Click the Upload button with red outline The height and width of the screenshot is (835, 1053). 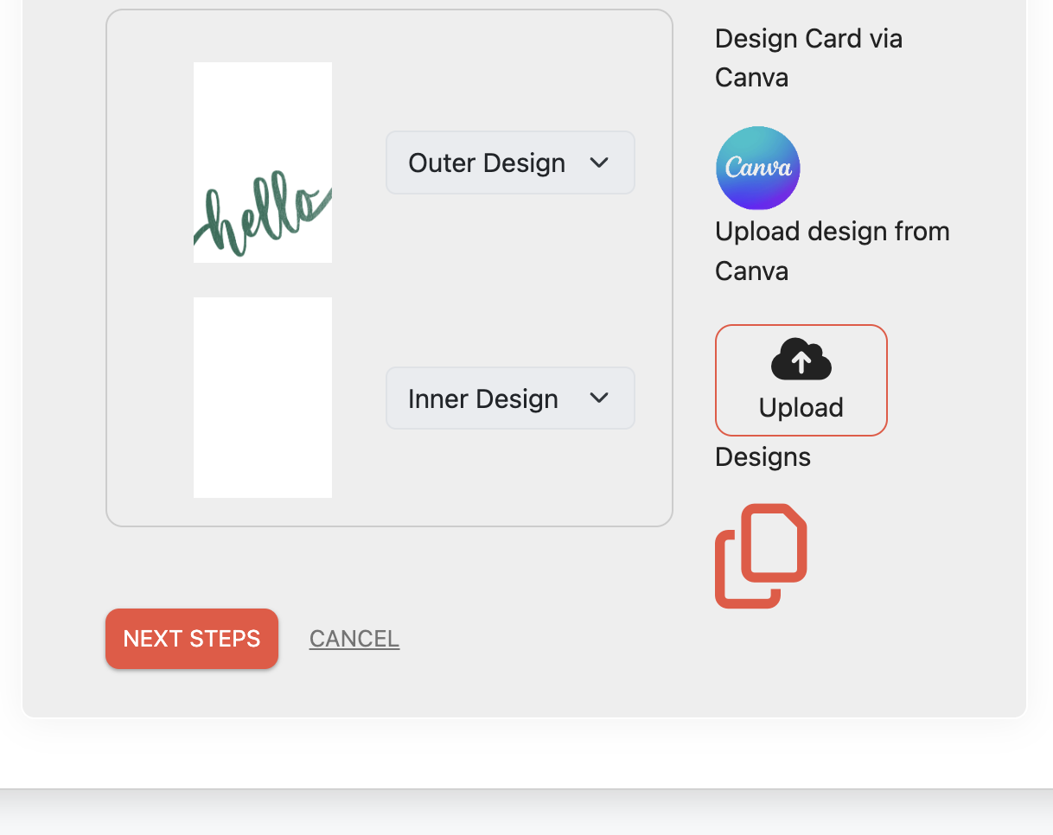[801, 380]
